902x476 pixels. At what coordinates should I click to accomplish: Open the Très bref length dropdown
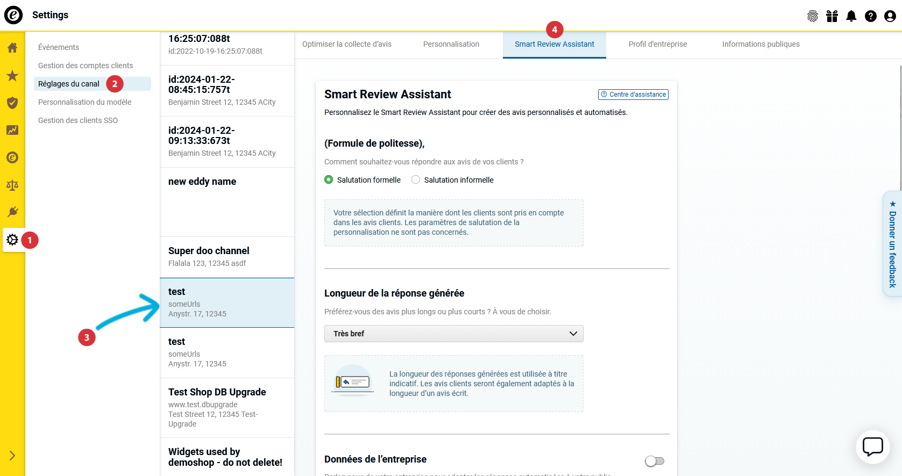(453, 334)
